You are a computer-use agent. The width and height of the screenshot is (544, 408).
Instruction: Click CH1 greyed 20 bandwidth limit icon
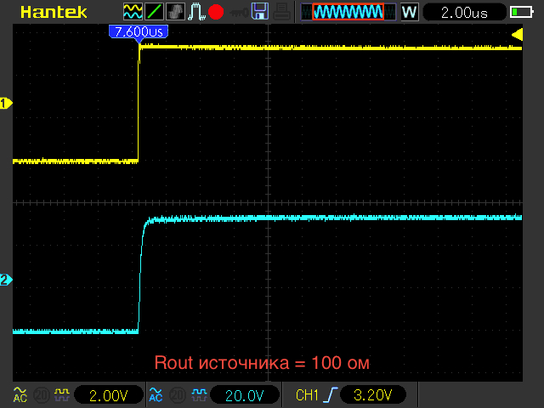click(x=42, y=394)
